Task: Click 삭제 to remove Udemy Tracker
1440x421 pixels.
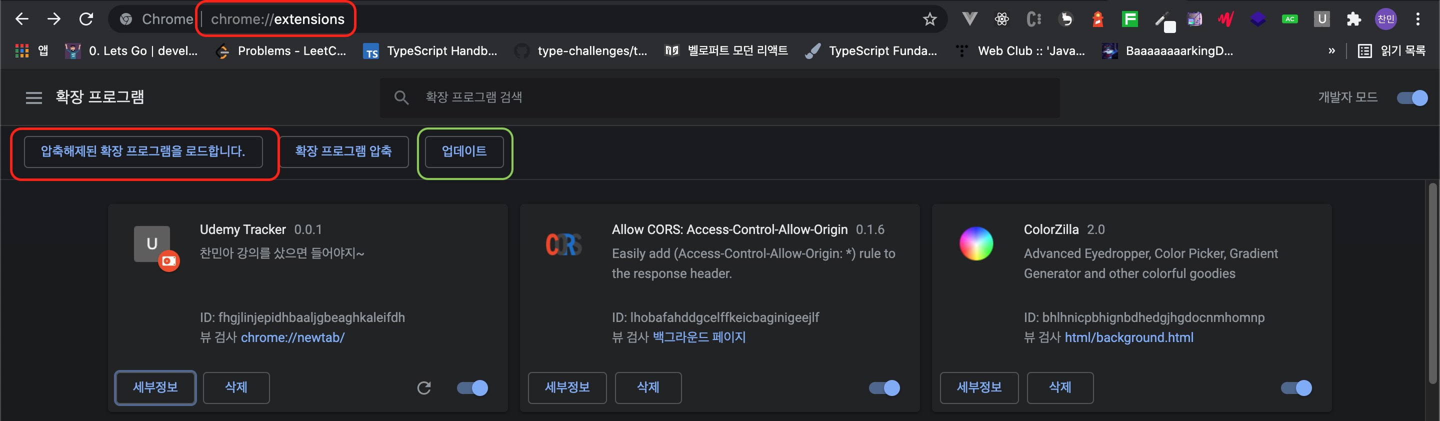Action: click(236, 387)
